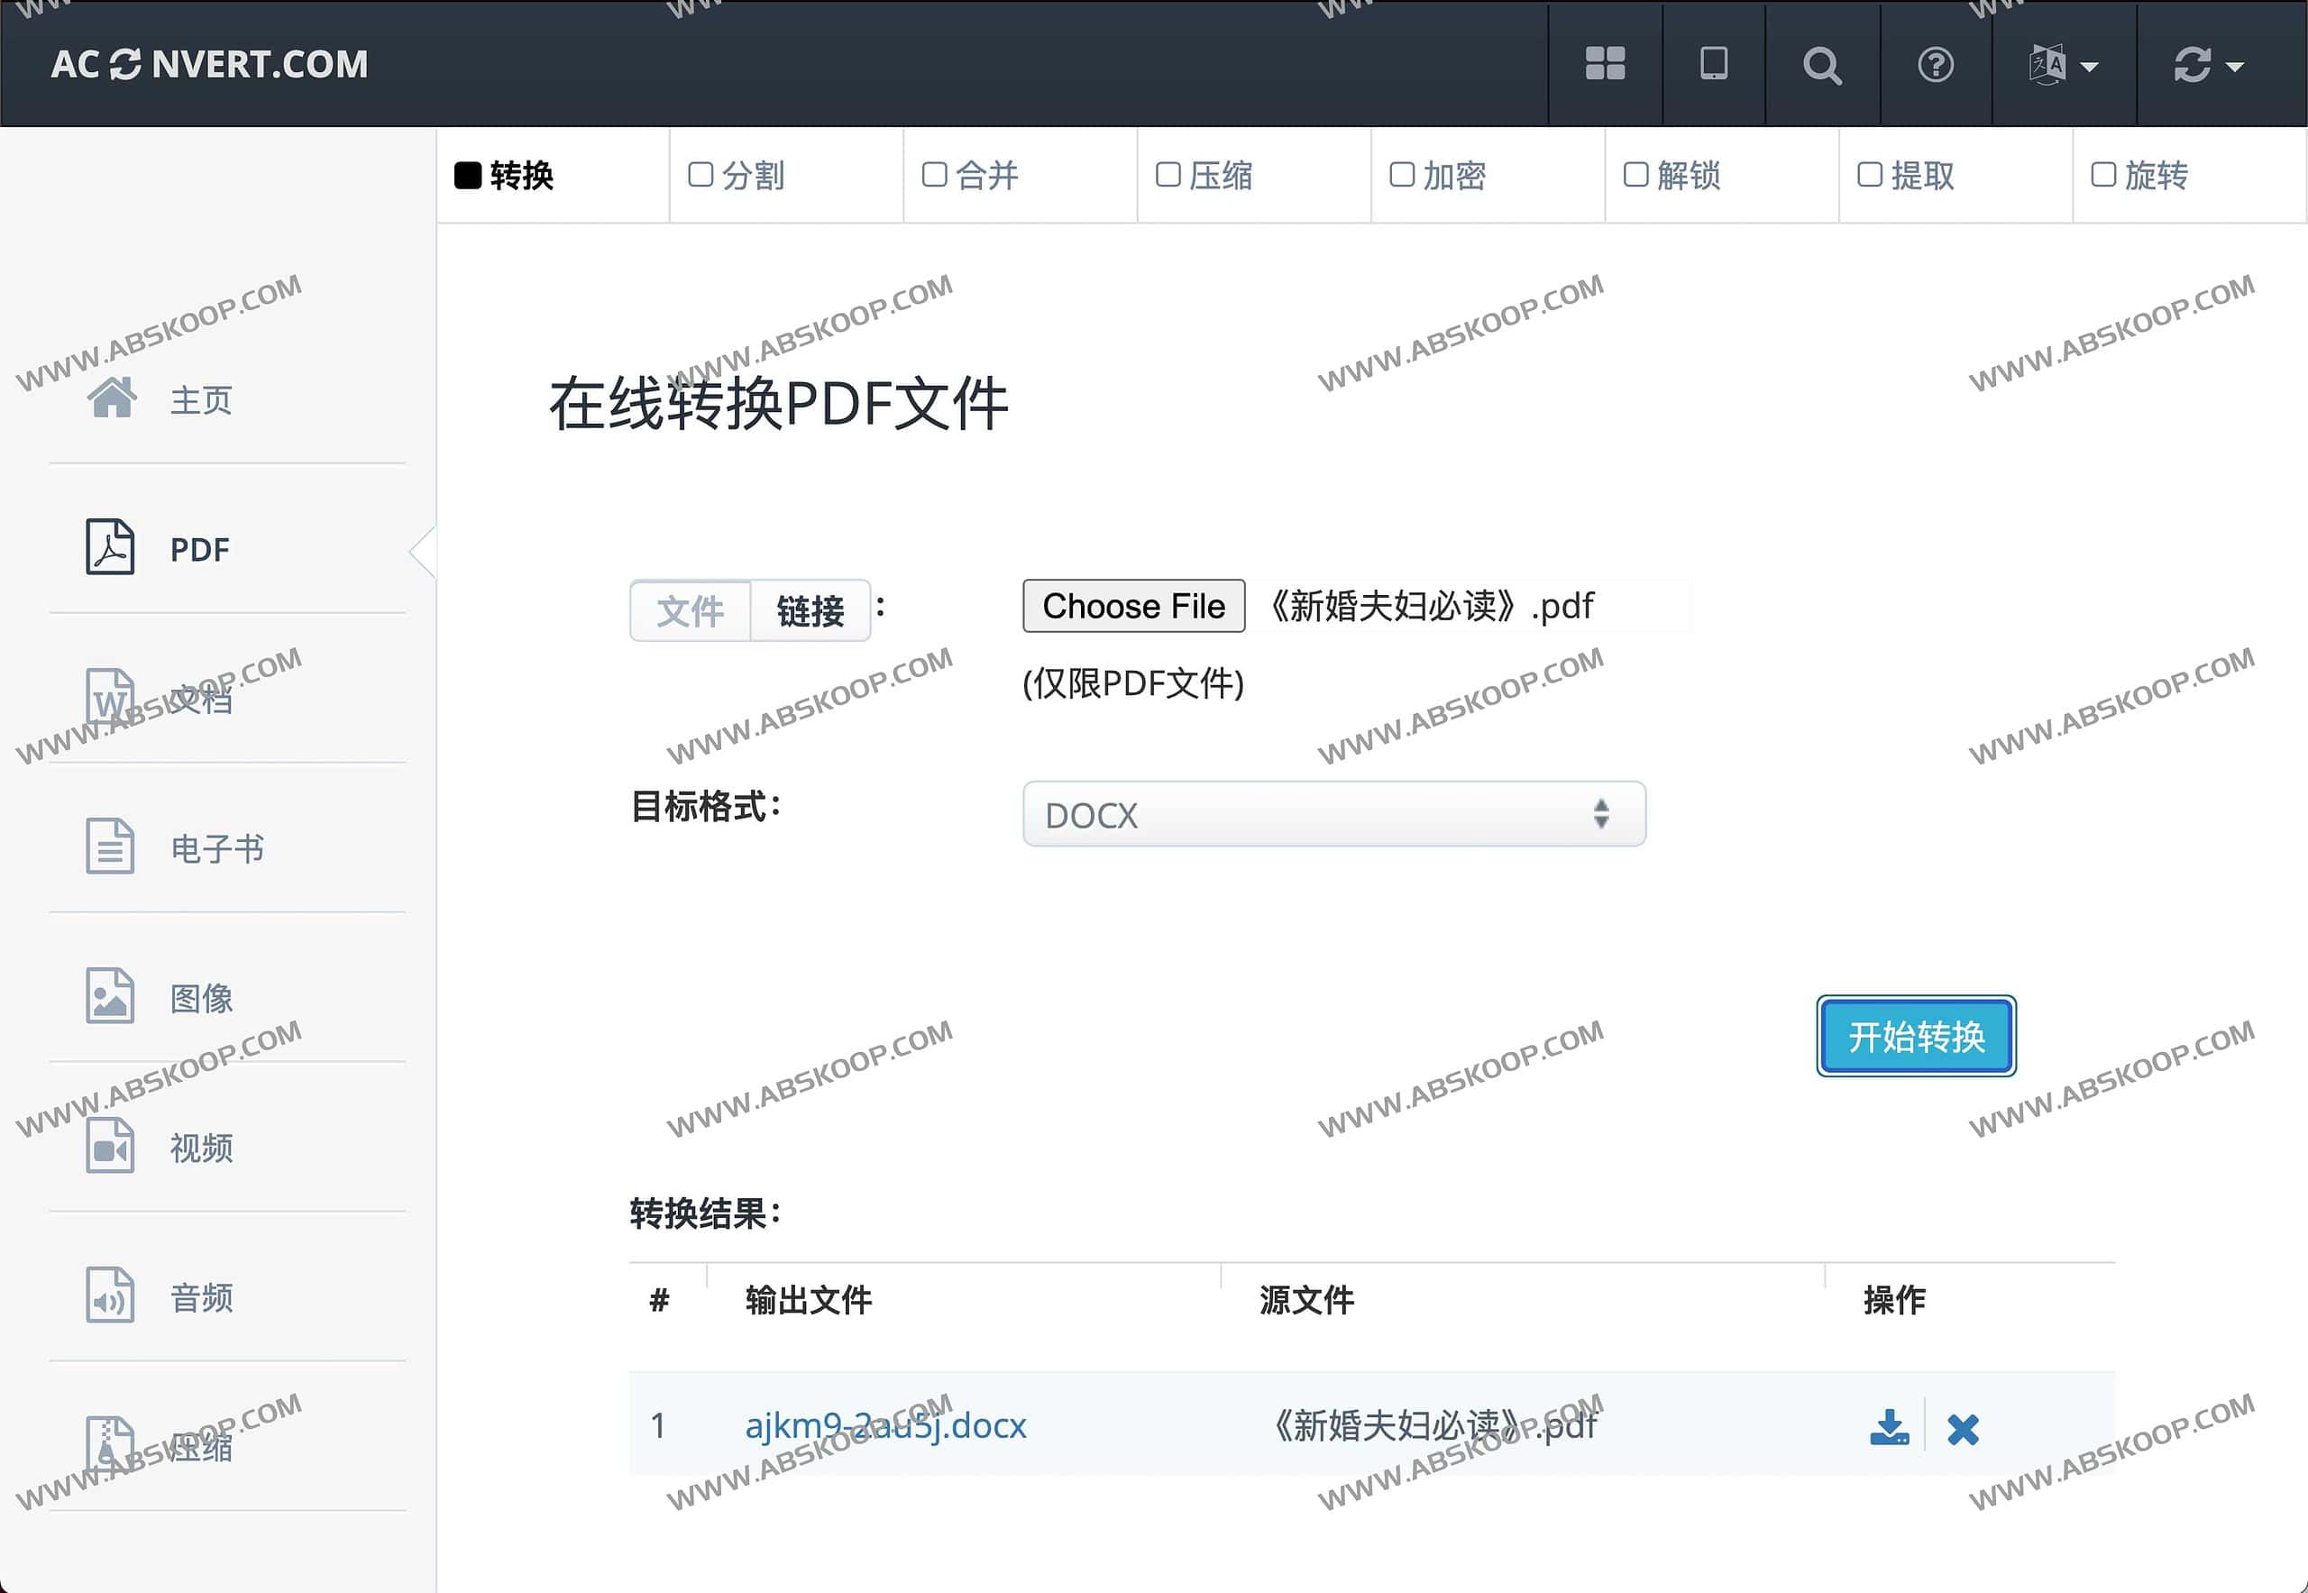This screenshot has width=2308, height=1593.
Task: Switch to the 文件 file tab
Action: tap(690, 611)
